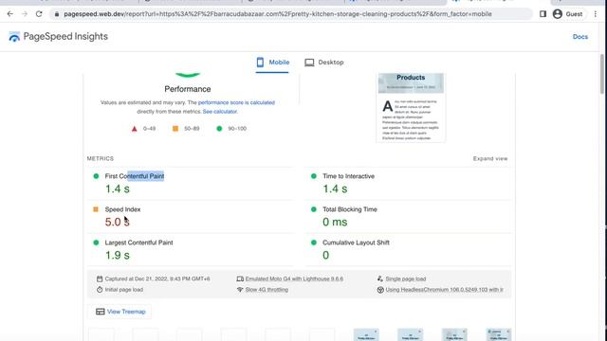Click the 0 ms value
The image size is (607, 341).
pyautogui.click(x=335, y=222)
